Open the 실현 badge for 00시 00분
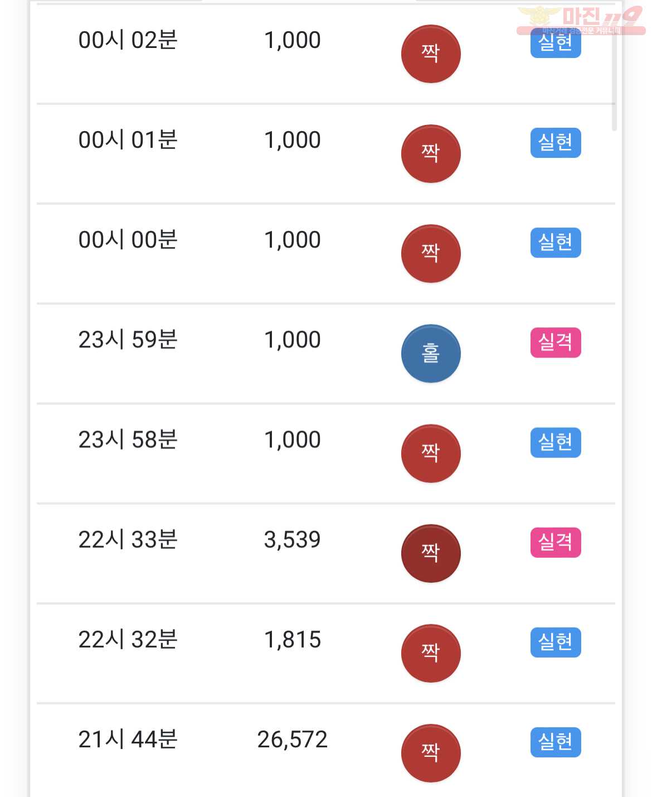 click(556, 243)
